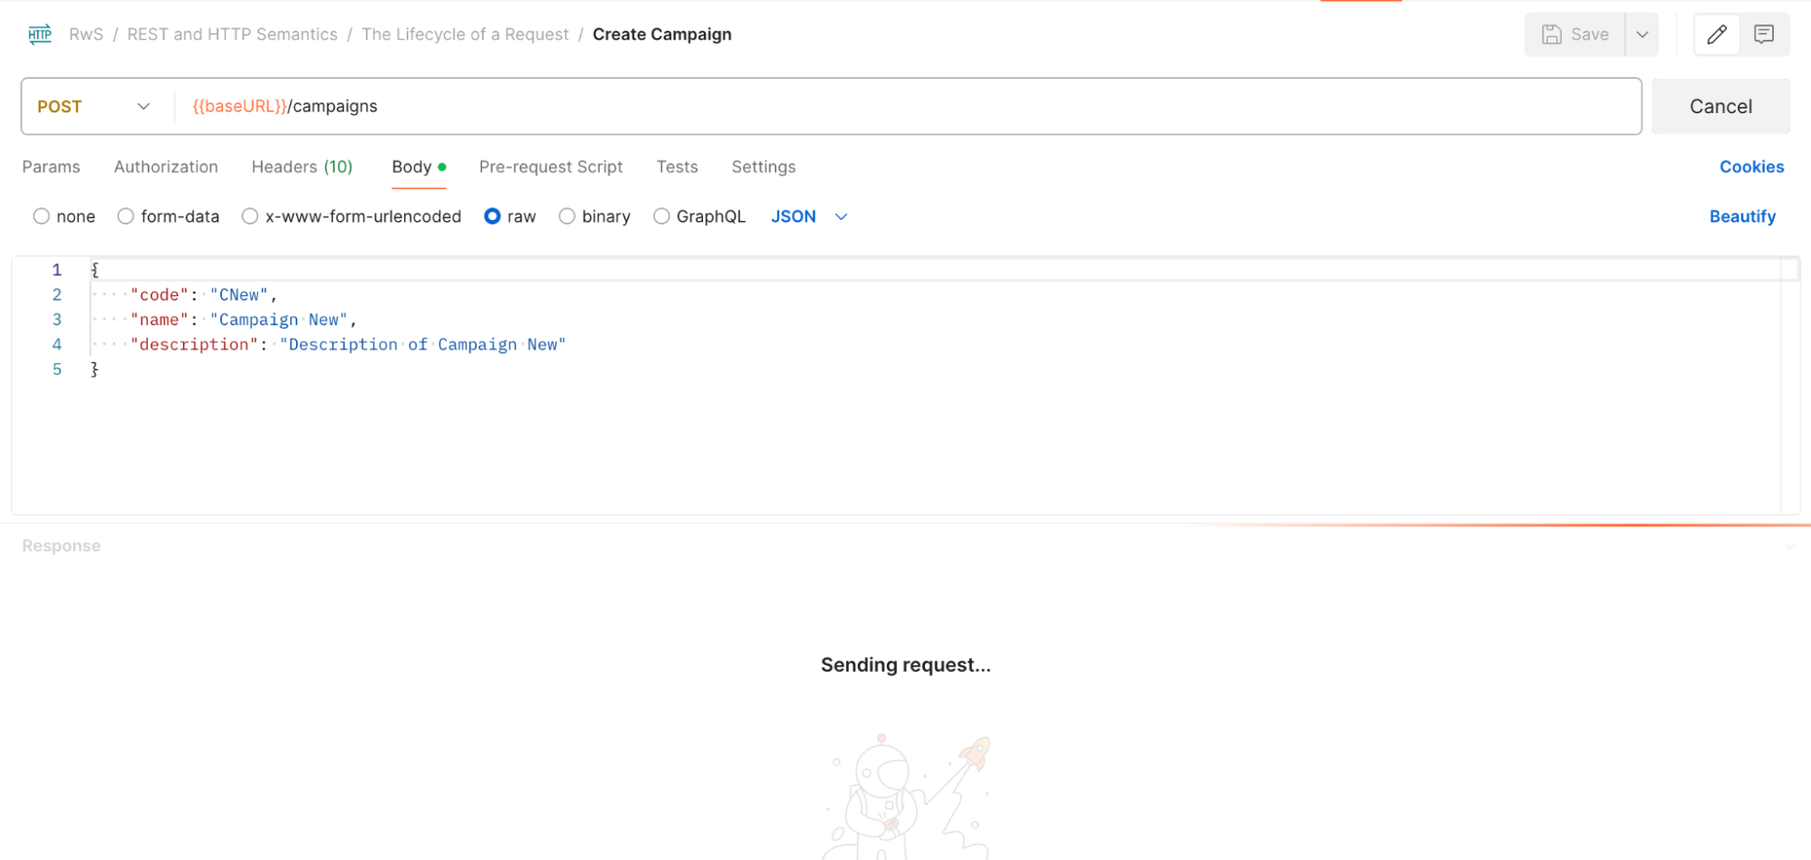
Task: Click the Beautify link
Action: [1741, 216]
